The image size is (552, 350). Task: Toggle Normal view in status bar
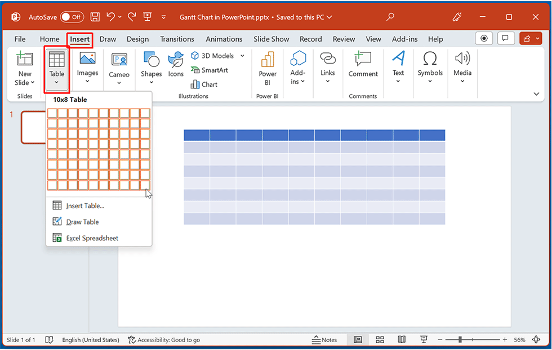pyautogui.click(x=358, y=340)
